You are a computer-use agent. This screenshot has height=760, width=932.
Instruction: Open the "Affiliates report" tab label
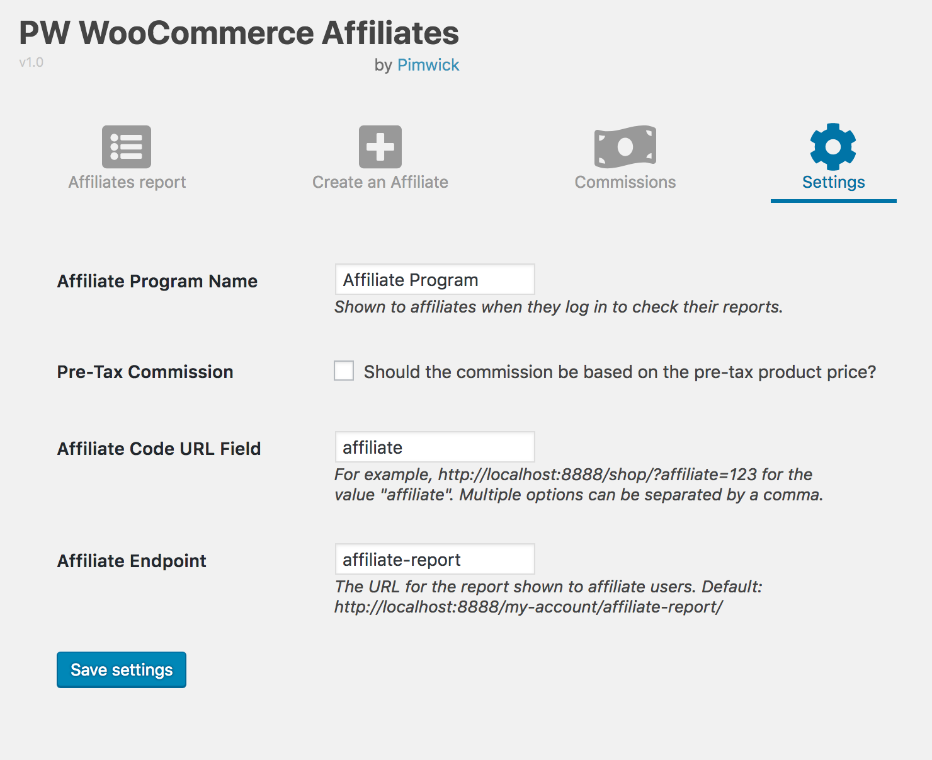pyautogui.click(x=127, y=182)
